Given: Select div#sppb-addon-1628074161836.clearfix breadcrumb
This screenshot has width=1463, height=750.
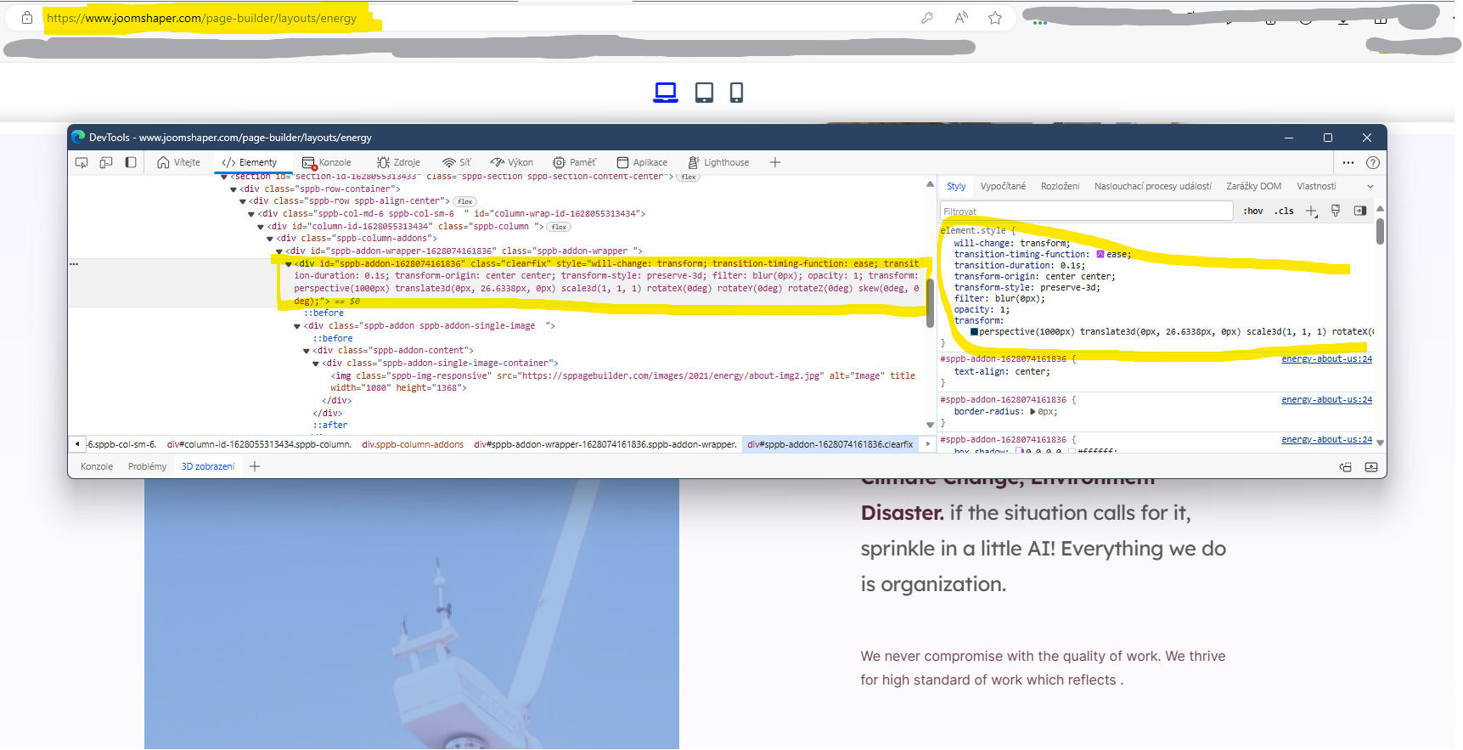Looking at the screenshot, I should (830, 444).
